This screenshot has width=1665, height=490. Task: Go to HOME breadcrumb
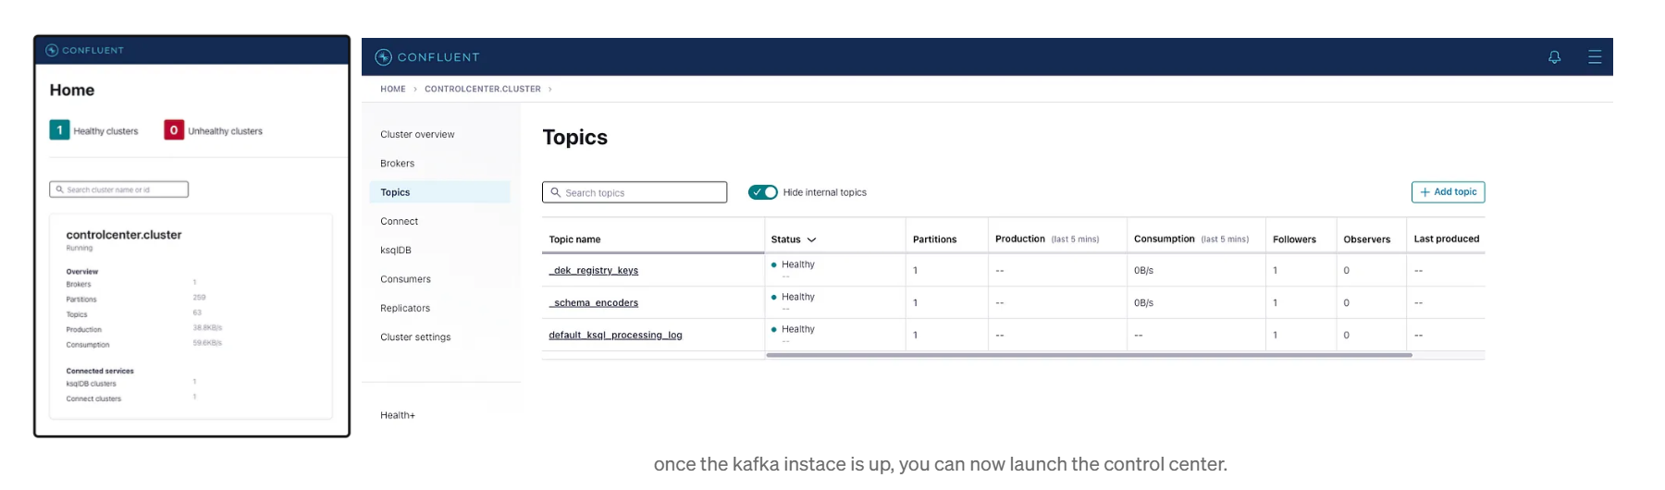click(393, 90)
